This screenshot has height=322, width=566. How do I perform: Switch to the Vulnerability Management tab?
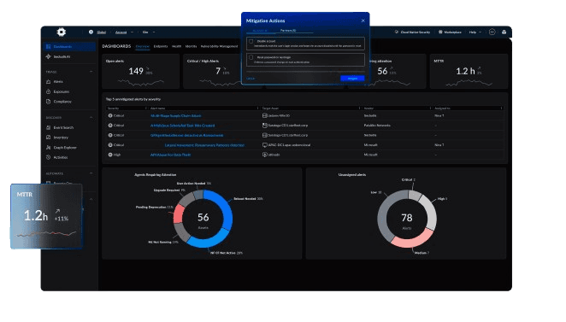219,46
